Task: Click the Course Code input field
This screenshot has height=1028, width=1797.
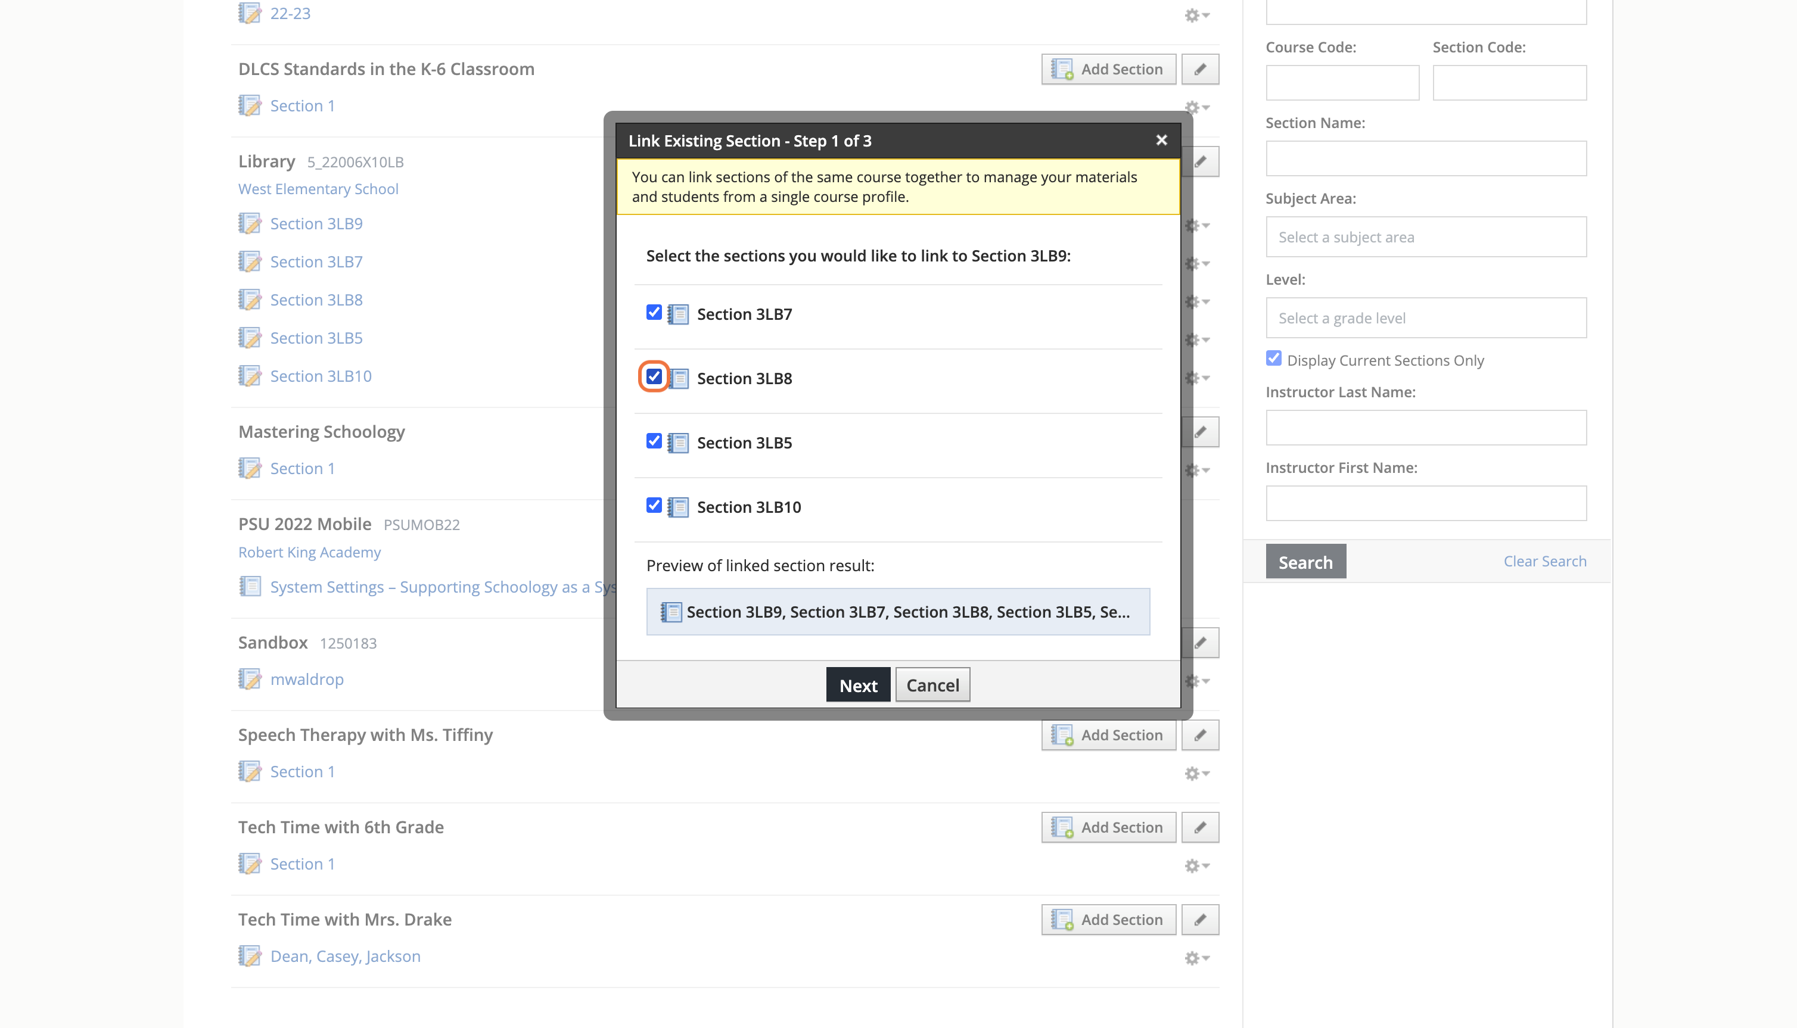Action: pyautogui.click(x=1342, y=83)
